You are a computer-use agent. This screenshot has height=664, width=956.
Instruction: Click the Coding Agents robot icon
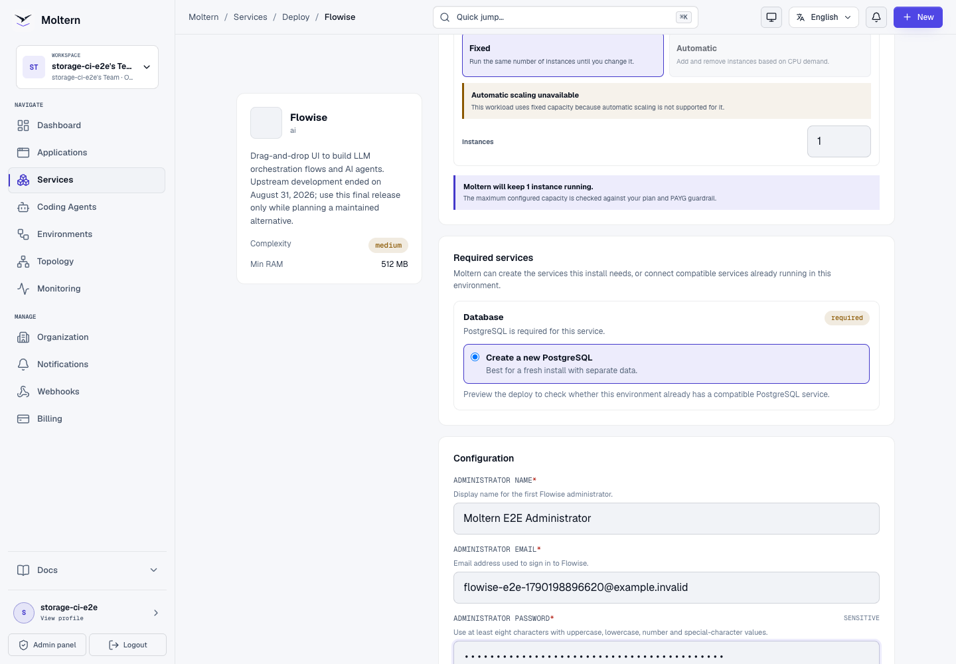pyautogui.click(x=23, y=207)
